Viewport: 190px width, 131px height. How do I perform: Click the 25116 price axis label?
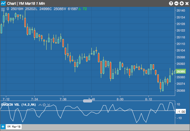[181, 37]
